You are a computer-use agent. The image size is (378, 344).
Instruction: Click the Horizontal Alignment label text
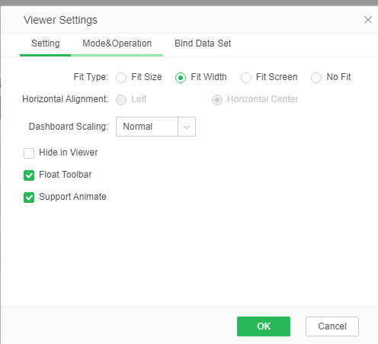pyautogui.click(x=66, y=99)
